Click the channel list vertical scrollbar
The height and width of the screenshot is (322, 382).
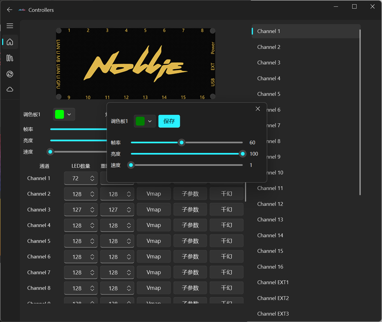pos(360,112)
